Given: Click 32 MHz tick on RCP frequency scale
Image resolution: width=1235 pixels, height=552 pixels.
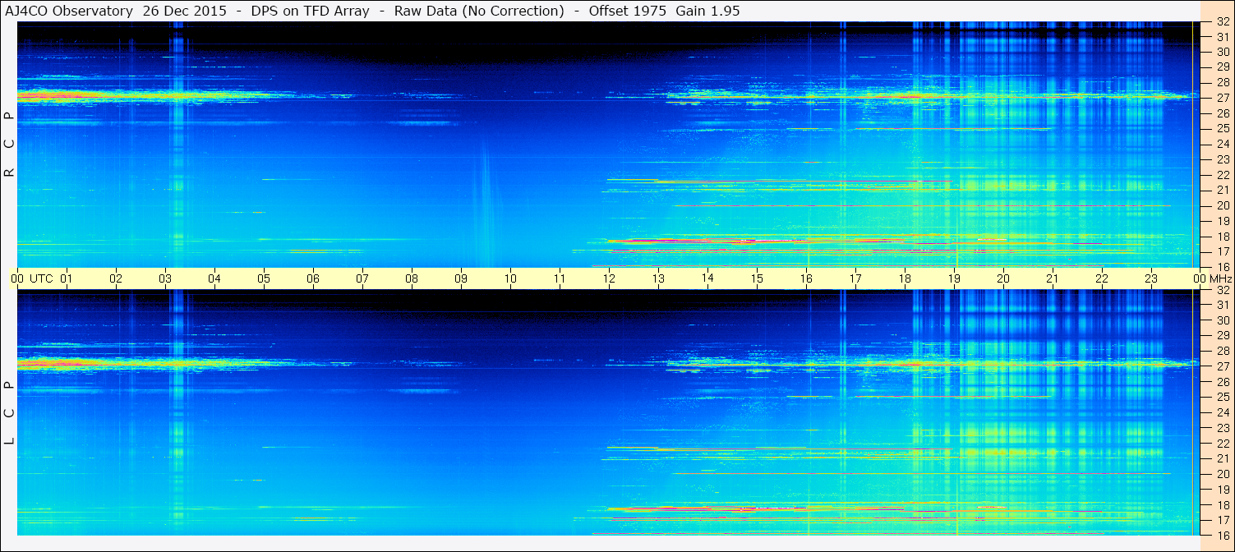Looking at the screenshot, I should (1222, 22).
